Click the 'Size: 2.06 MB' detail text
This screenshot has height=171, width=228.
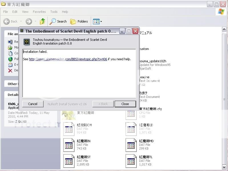(17, 122)
